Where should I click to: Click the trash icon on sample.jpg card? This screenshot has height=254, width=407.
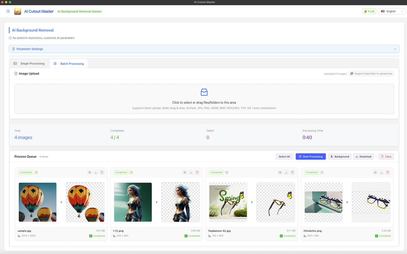(x=102, y=172)
